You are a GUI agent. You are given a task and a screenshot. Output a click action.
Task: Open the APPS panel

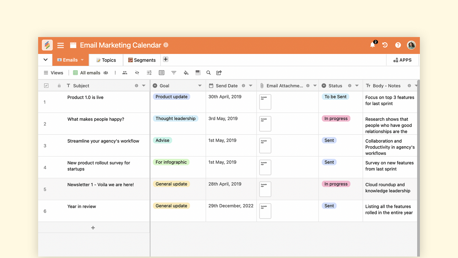tap(402, 60)
